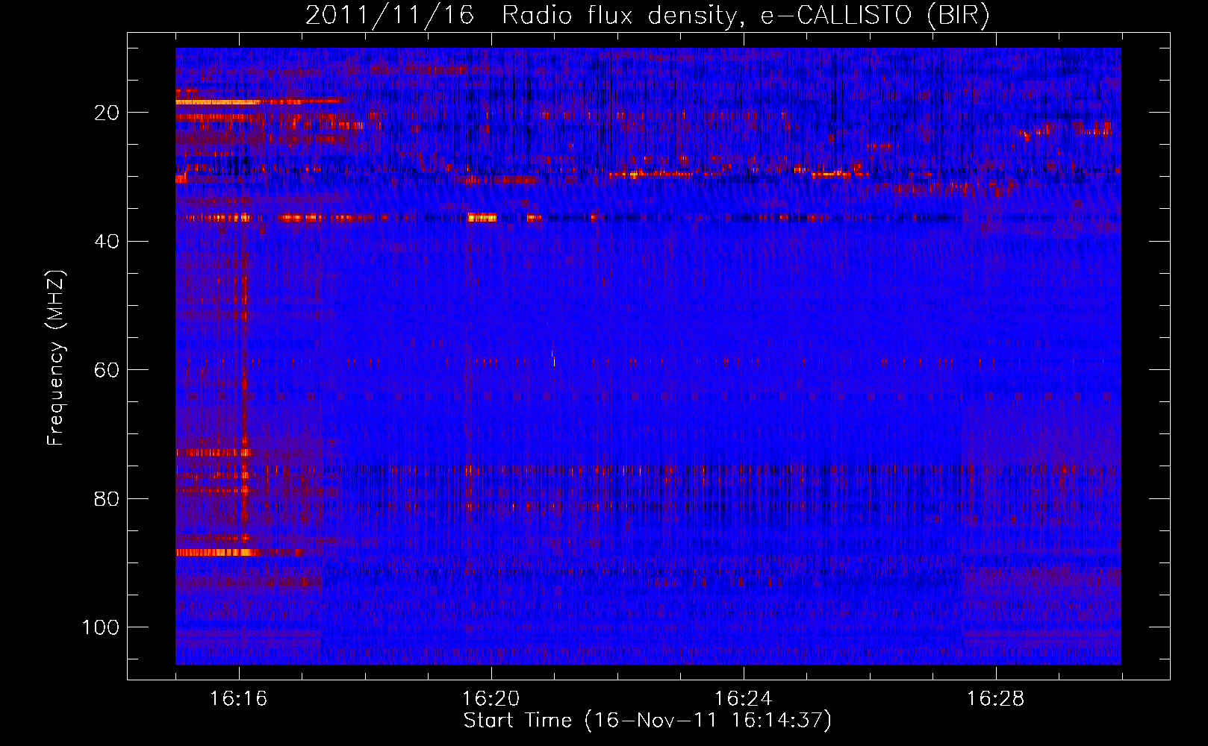The height and width of the screenshot is (746, 1208).
Task: Click the frequency tick label '40'
Action: 108,242
